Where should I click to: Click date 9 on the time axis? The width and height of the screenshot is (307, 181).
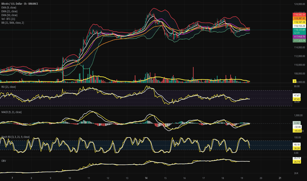click(x=50, y=178)
